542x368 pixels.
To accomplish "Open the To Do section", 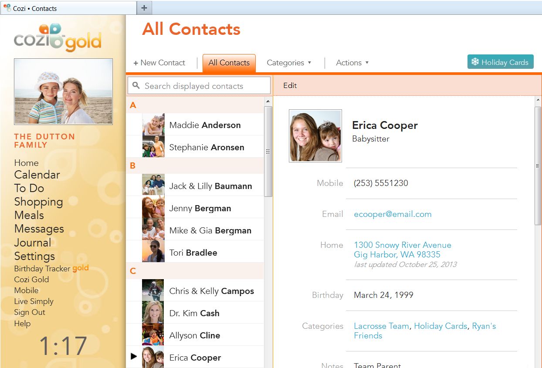I will pos(29,188).
